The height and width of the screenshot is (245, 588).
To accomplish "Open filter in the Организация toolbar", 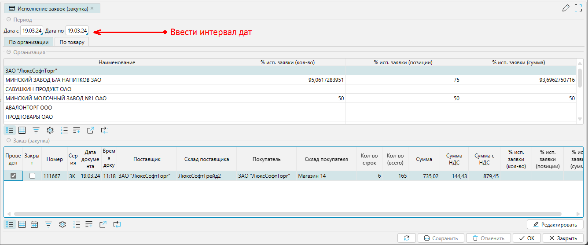I will pyautogui.click(x=36, y=130).
